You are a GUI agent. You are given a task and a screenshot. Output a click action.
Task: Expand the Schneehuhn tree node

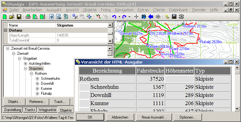(x=37, y=79)
